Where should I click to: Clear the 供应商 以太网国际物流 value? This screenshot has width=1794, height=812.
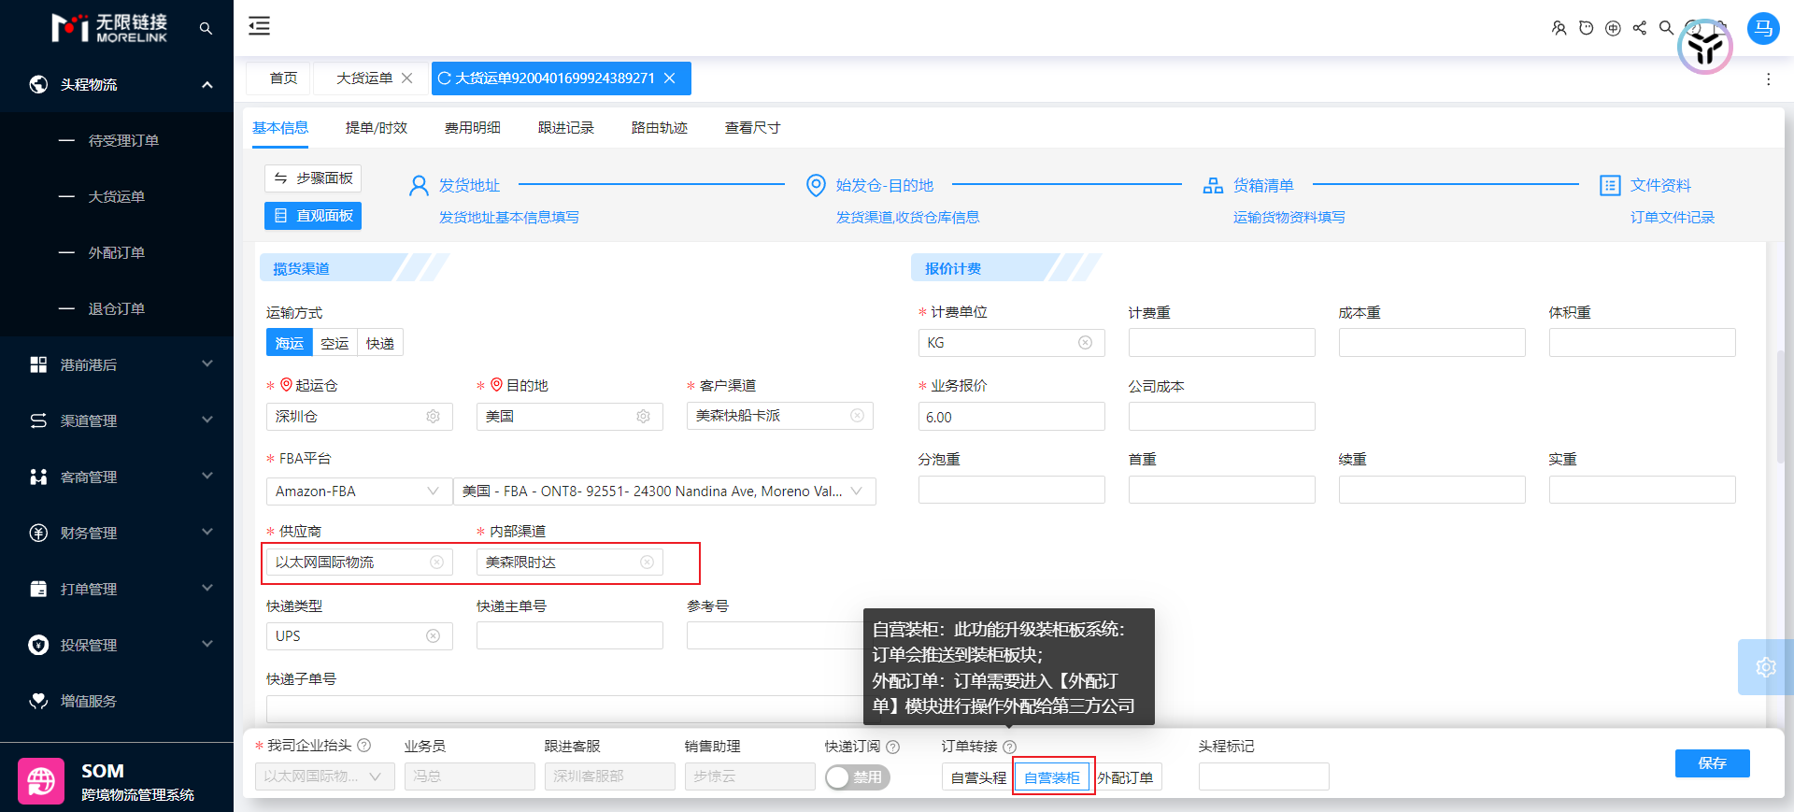(x=436, y=563)
